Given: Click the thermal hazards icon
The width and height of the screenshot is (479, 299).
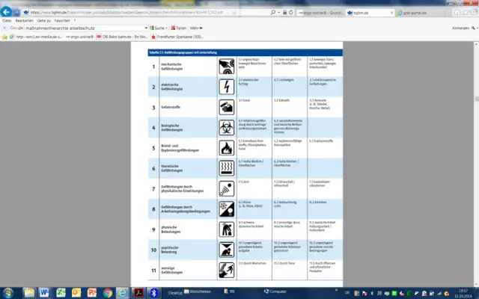Looking at the screenshot, I should [225, 167].
